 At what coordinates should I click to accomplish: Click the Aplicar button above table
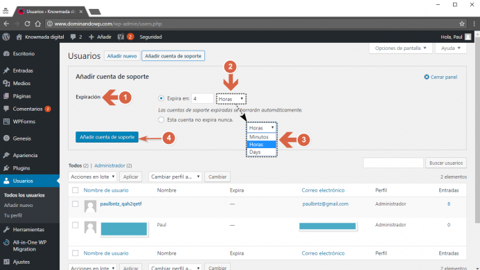[x=131, y=177]
